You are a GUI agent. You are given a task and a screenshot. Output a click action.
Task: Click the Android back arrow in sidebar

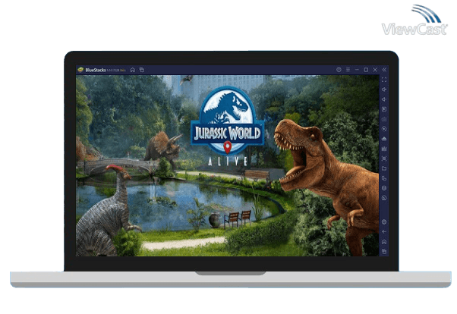(384, 232)
